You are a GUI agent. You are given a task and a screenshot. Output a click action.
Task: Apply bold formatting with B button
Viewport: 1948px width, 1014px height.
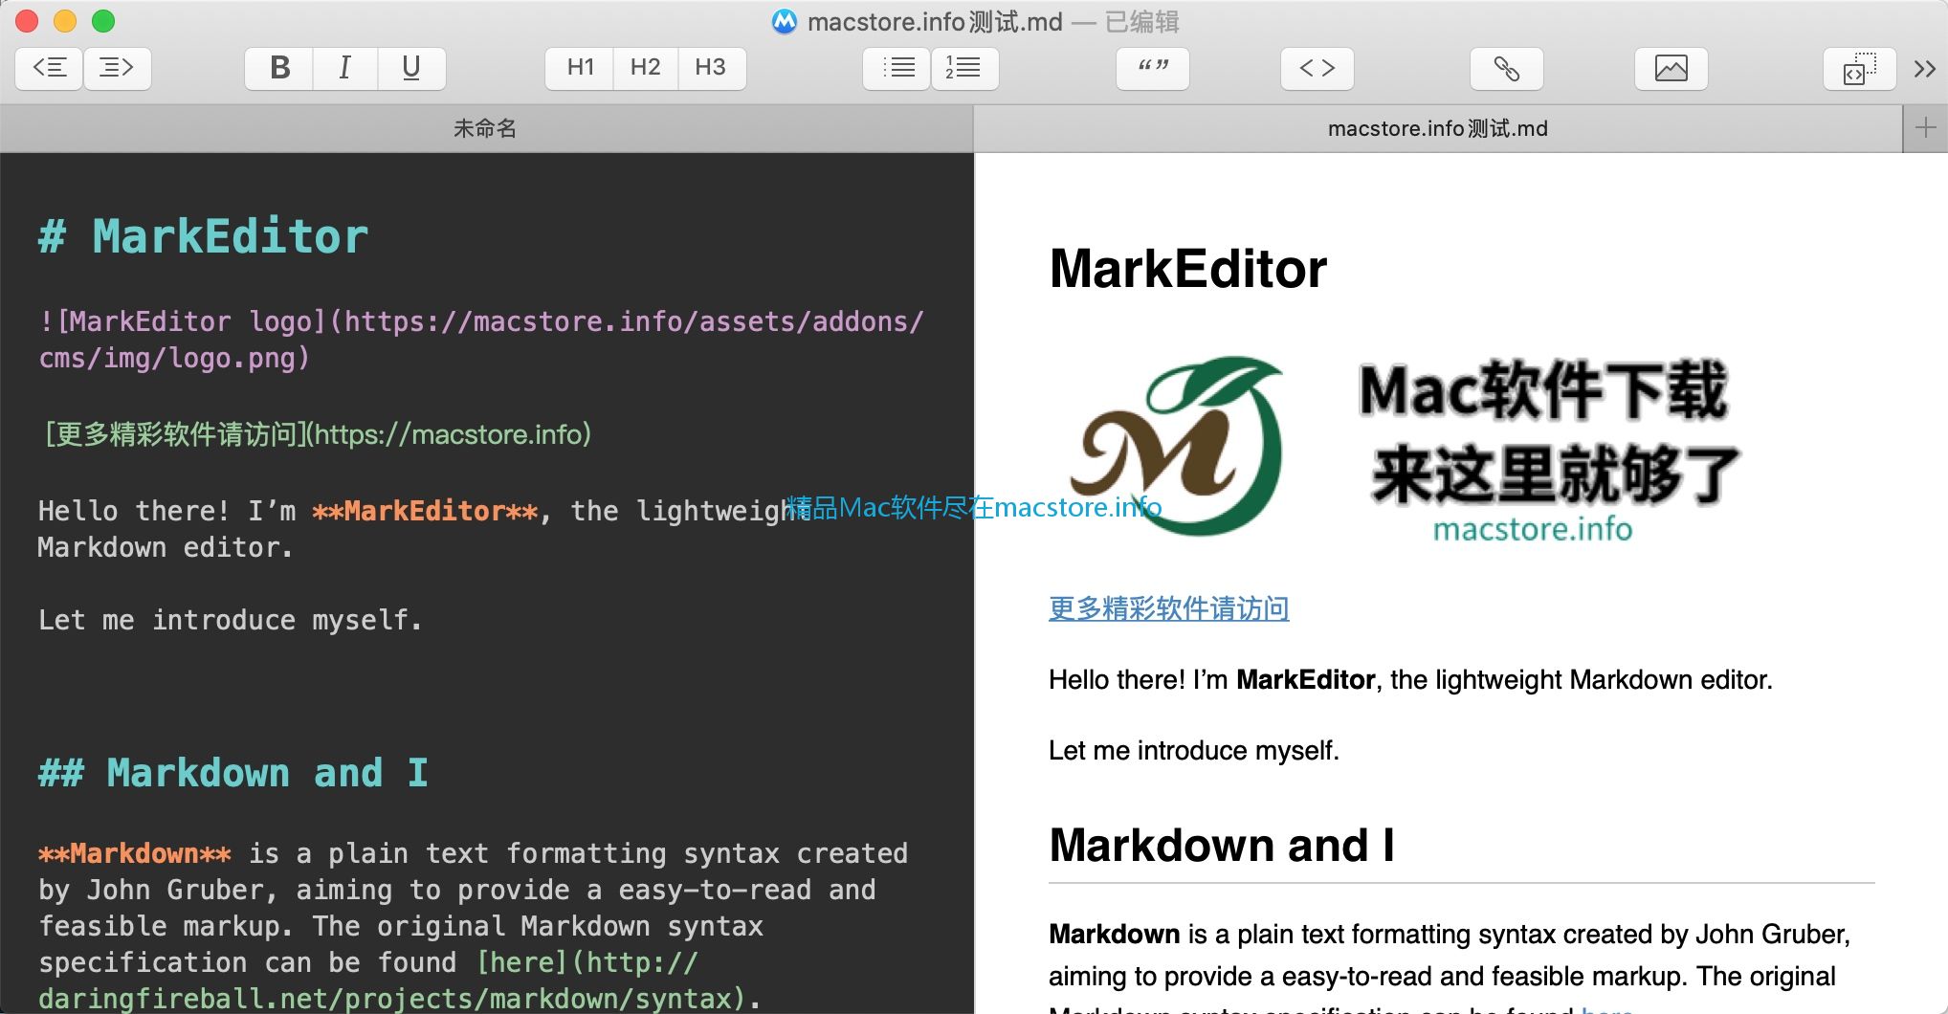pos(279,68)
